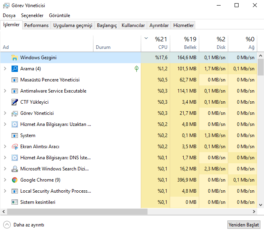Screen dimensions: 264x234
Task: Switch to the Kullanıcılar tab
Action: tap(133, 25)
